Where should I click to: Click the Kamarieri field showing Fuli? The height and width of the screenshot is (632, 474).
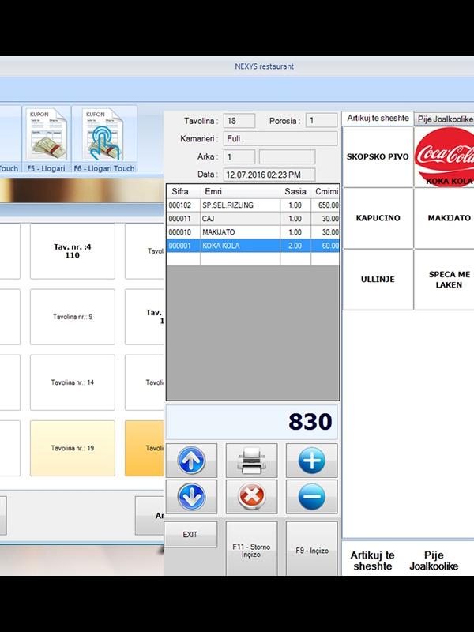tap(280, 138)
